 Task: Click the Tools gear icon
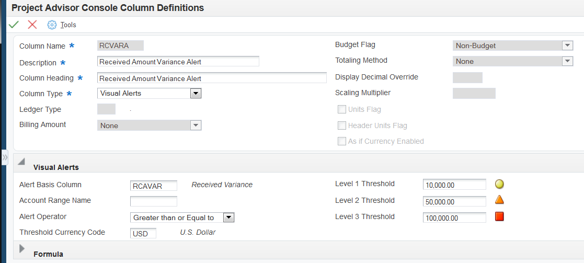52,25
